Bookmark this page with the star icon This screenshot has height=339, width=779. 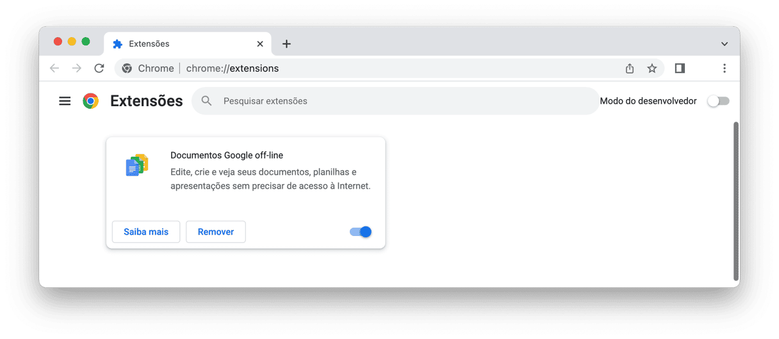[652, 68]
